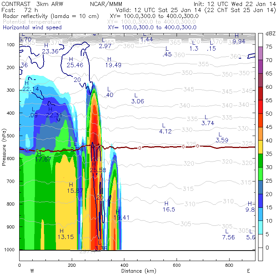Viewport: 278px width, 278px height.
Task: Select the '15.87' wind value label
Action: pyautogui.click(x=75, y=190)
